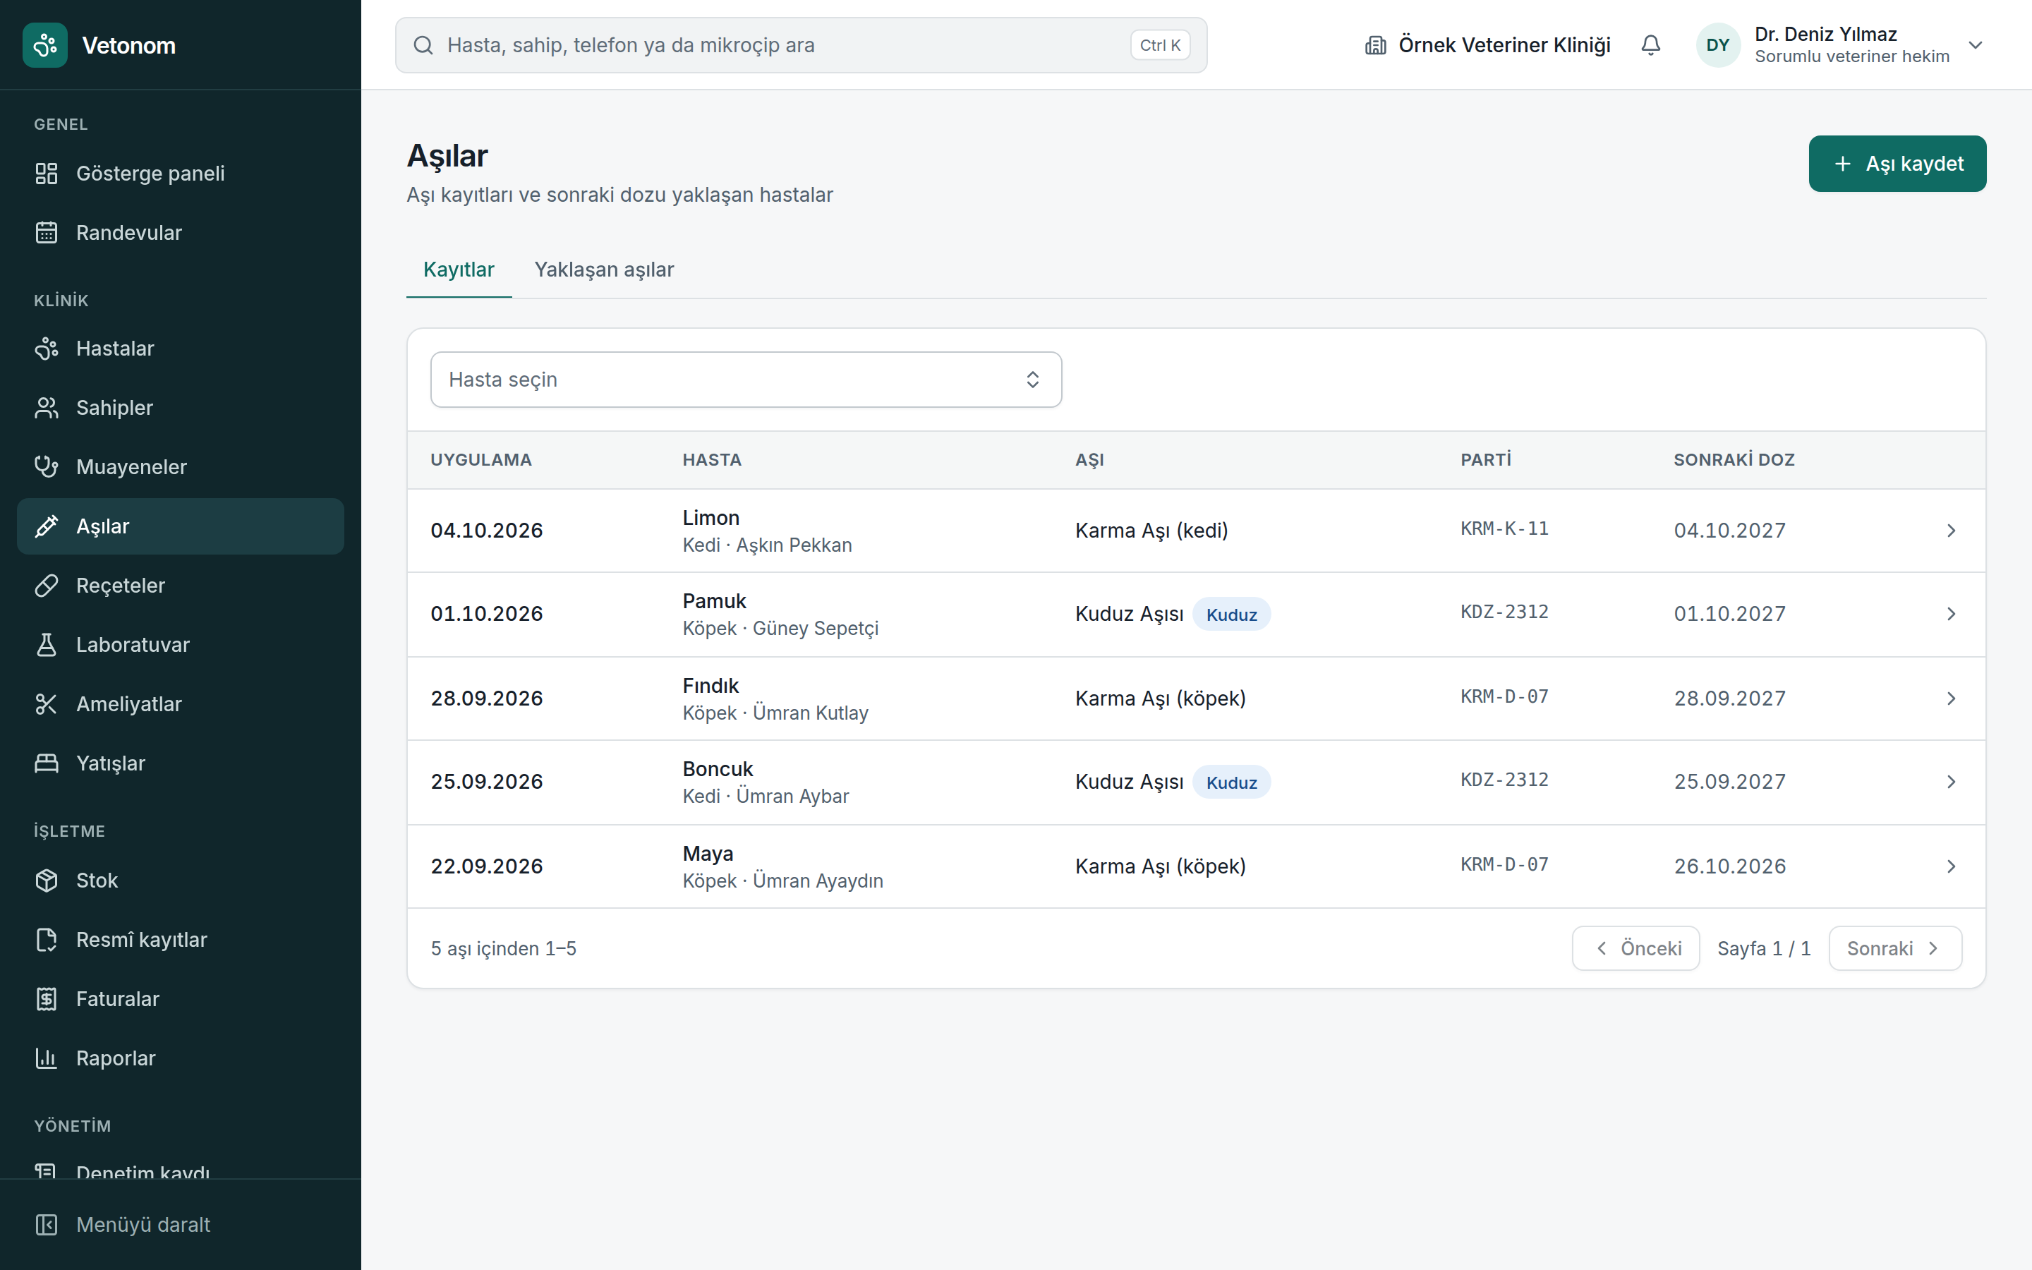Open the notifications bell icon
Image resolution: width=2032 pixels, height=1270 pixels.
coord(1650,44)
